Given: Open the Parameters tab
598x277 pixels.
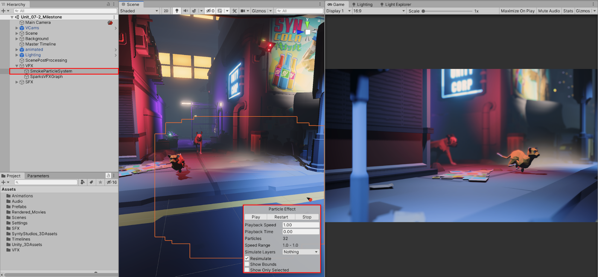Looking at the screenshot, I should pos(38,176).
